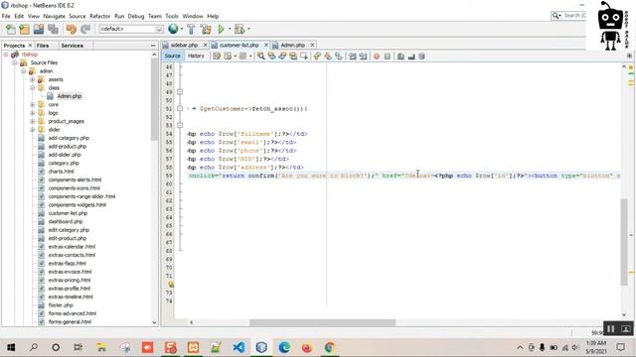Open File Explorer from taskbar
The height and width of the screenshot is (357, 636).
pos(101,347)
